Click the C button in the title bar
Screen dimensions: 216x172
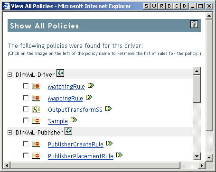point(177,6)
